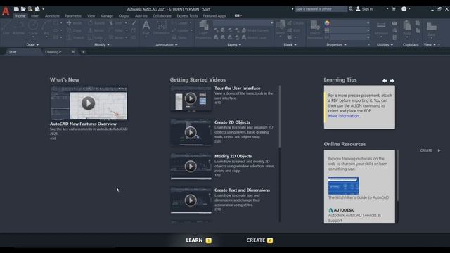Select the Trim tool
The image size is (450, 253).
pos(116,23)
